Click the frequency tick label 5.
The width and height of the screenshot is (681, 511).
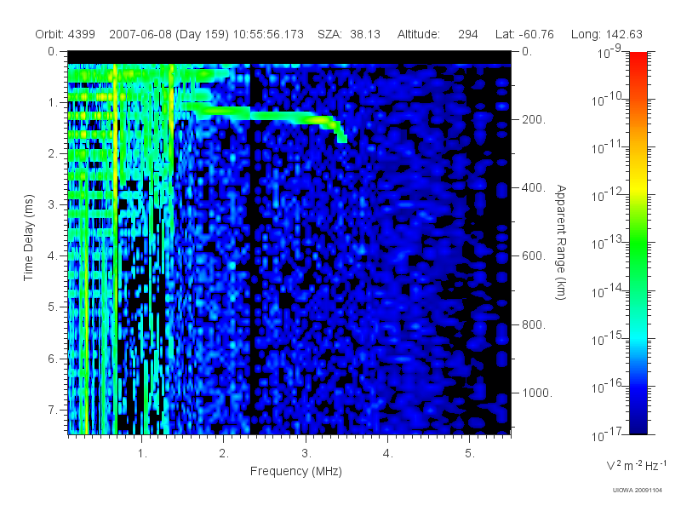click(x=470, y=454)
